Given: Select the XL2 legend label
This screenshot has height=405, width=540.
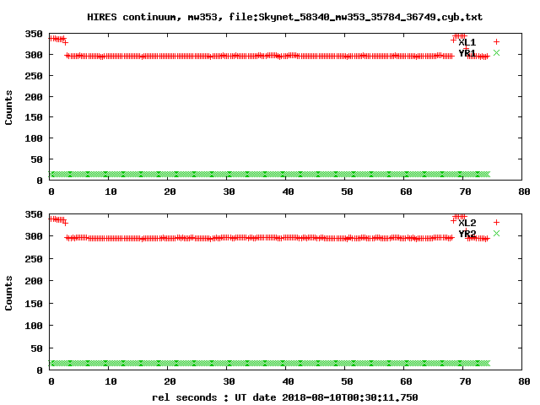Looking at the screenshot, I should (467, 223).
